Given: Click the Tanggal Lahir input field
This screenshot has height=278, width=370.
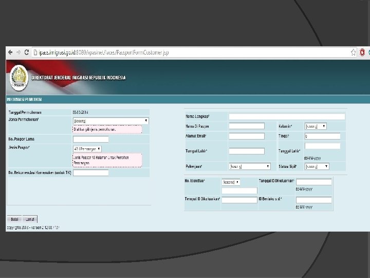Looking at the screenshot, I should point(322,146).
